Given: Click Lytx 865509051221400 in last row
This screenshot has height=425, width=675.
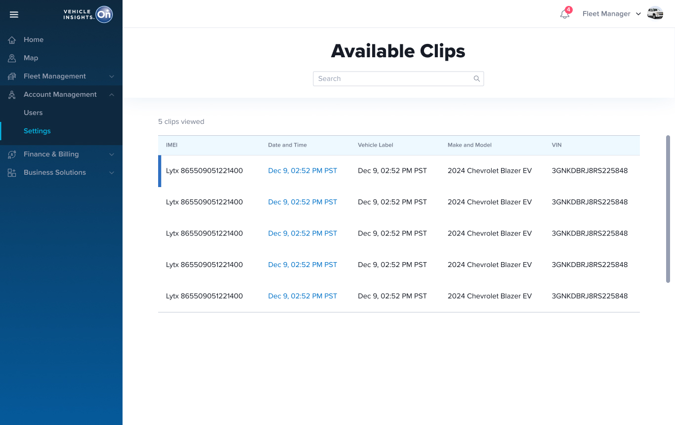Looking at the screenshot, I should click(204, 296).
